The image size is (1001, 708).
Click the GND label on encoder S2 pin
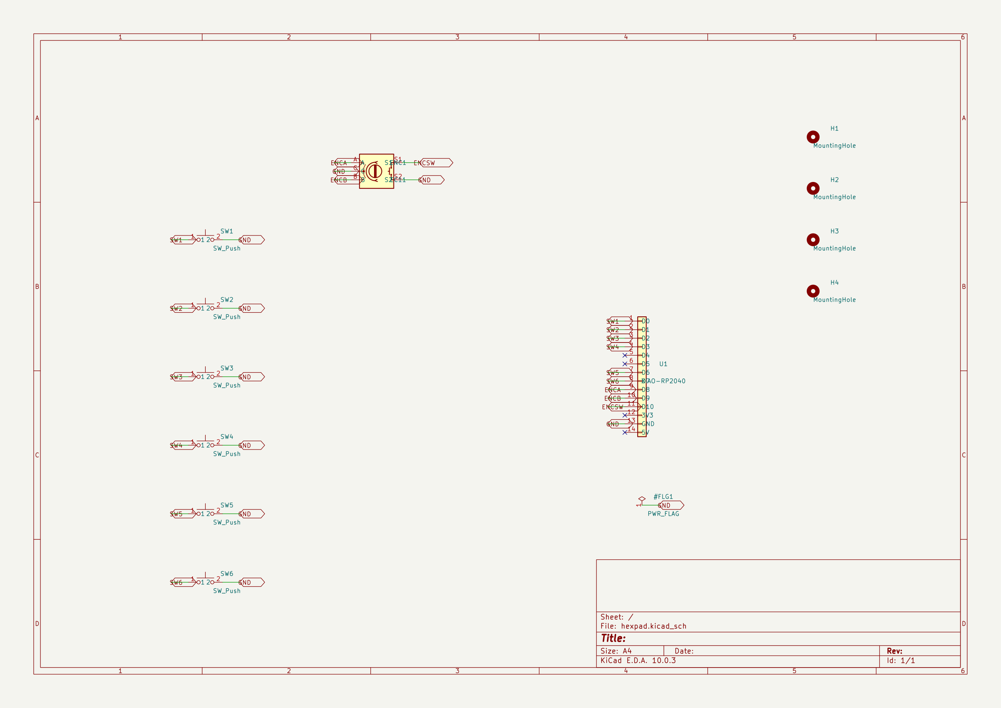point(431,180)
